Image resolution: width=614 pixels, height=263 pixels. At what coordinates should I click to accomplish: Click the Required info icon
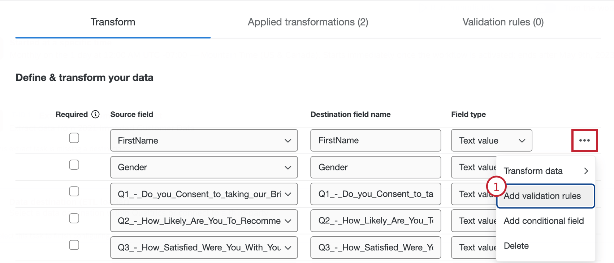pos(95,114)
